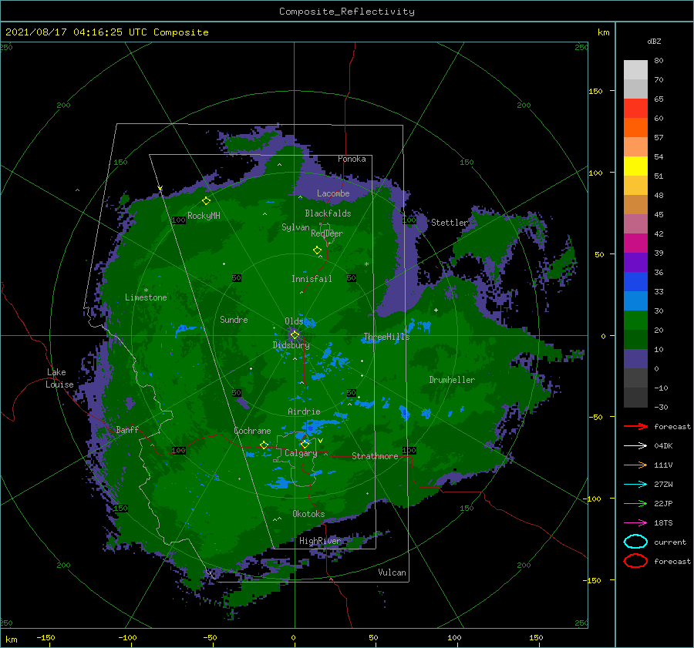Pick the light blue 30-33 dBZ swatch
Screen dimensions: 694x648
[x=635, y=301]
